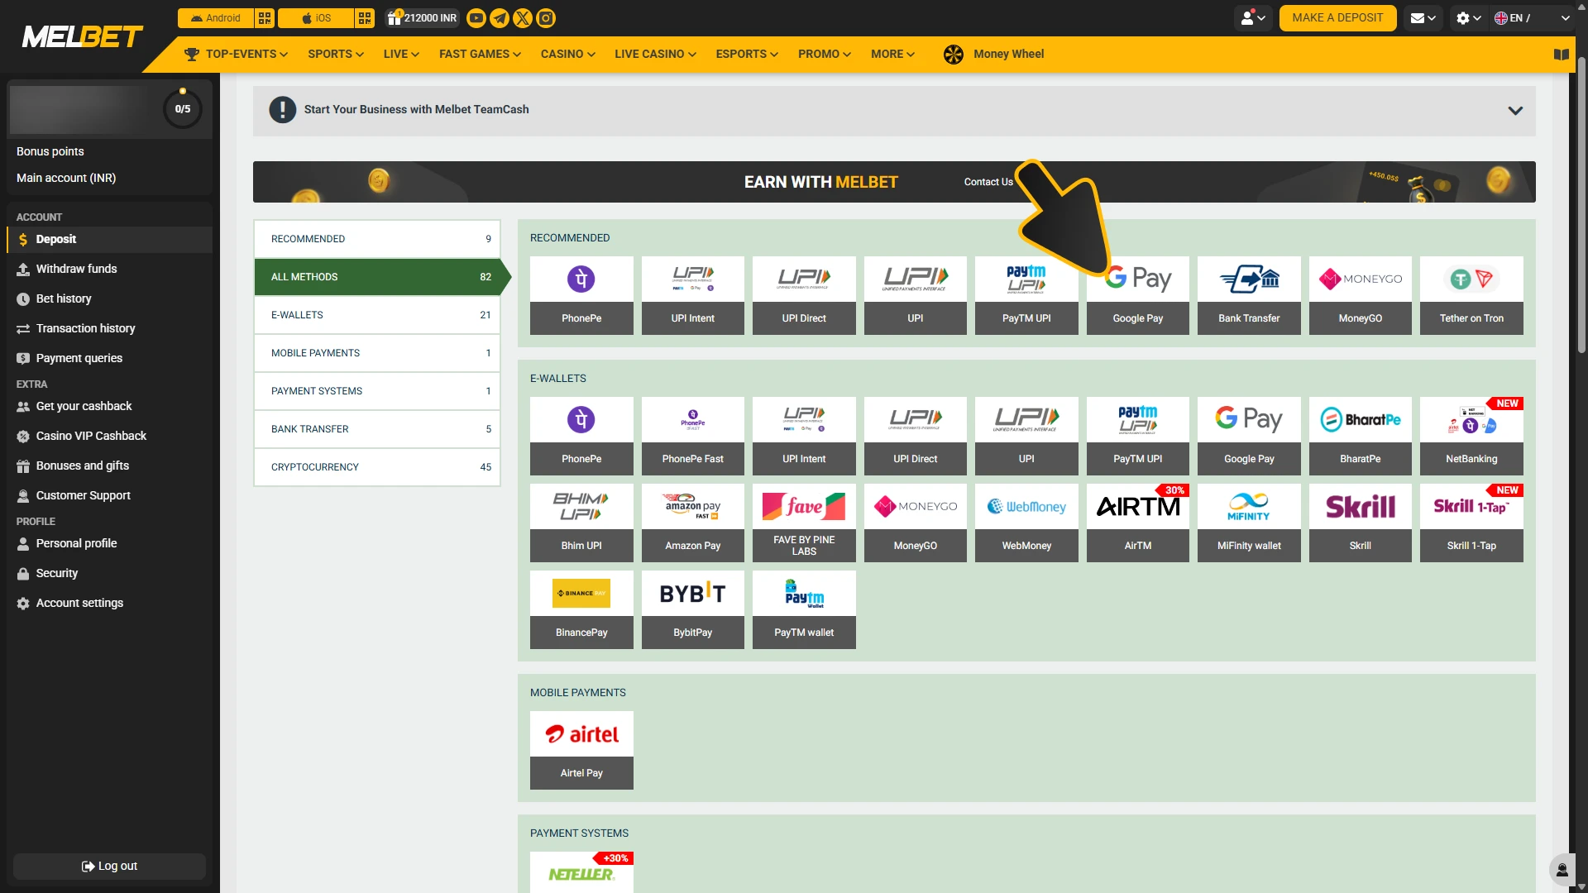Expand the SPORTS menu
1588x893 pixels.
pos(336,55)
